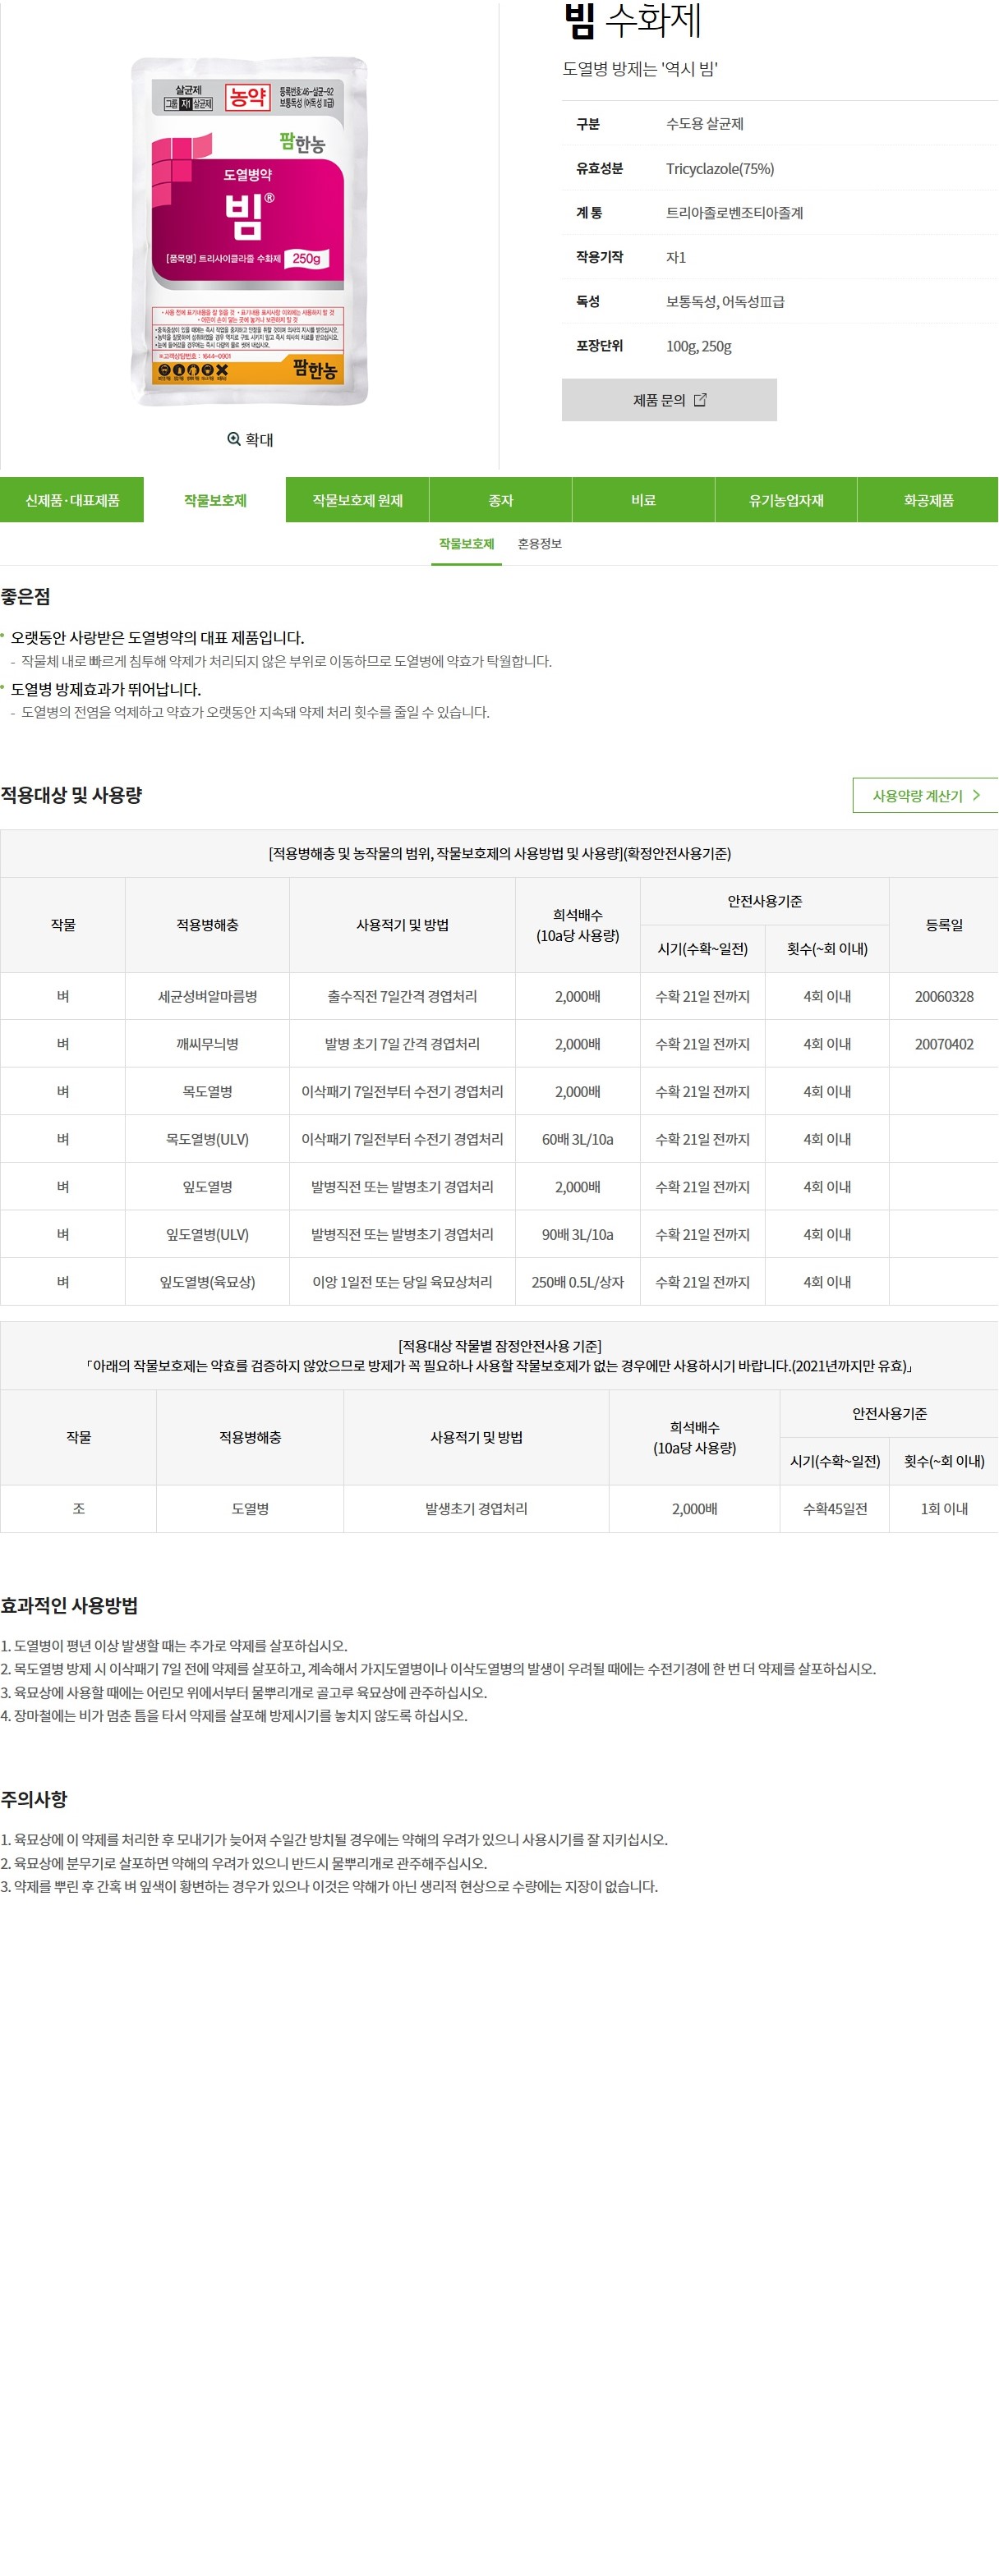Click the 이앙 1일전 또는 당일 육묘상처리 cell
This screenshot has width=999, height=2576.
coord(402,1282)
